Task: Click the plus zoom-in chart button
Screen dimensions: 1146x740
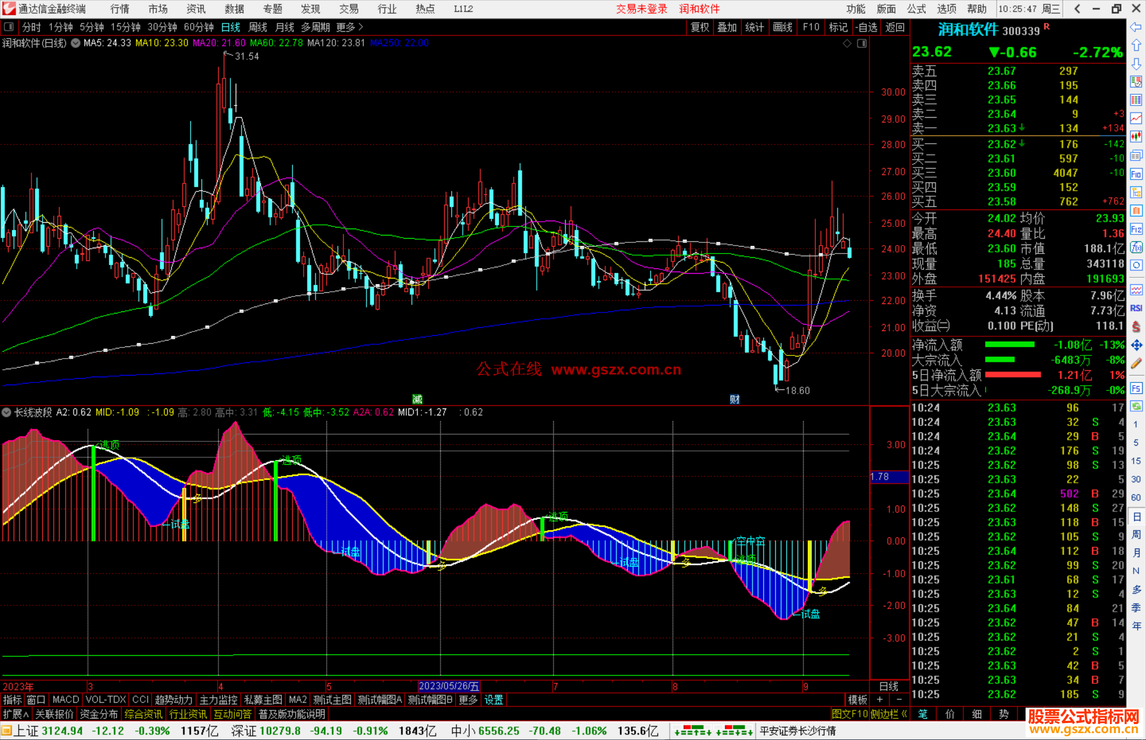Action: coord(880,700)
